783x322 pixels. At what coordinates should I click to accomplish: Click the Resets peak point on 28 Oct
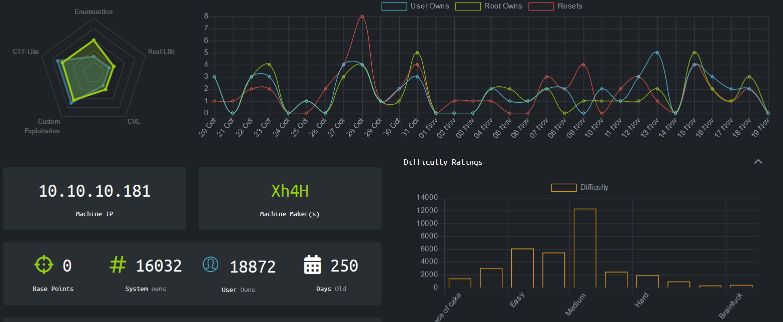coord(362,16)
